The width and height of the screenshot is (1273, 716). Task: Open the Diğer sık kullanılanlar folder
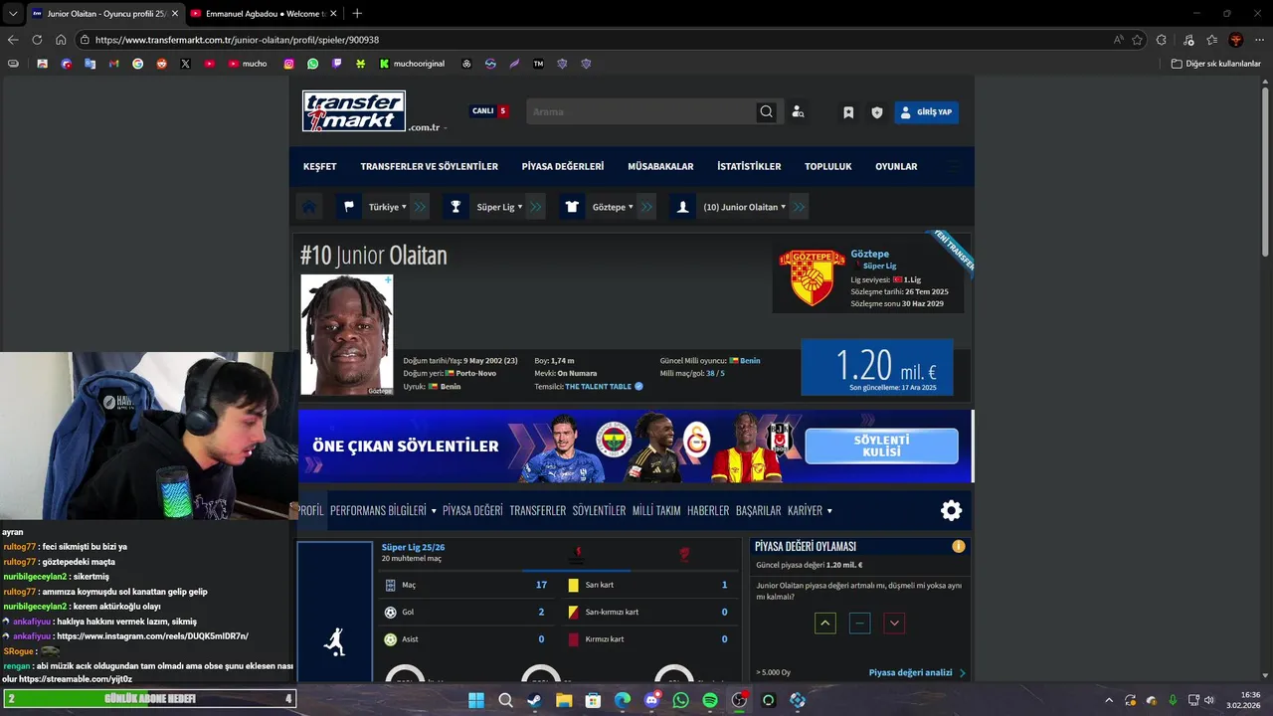pyautogui.click(x=1216, y=64)
